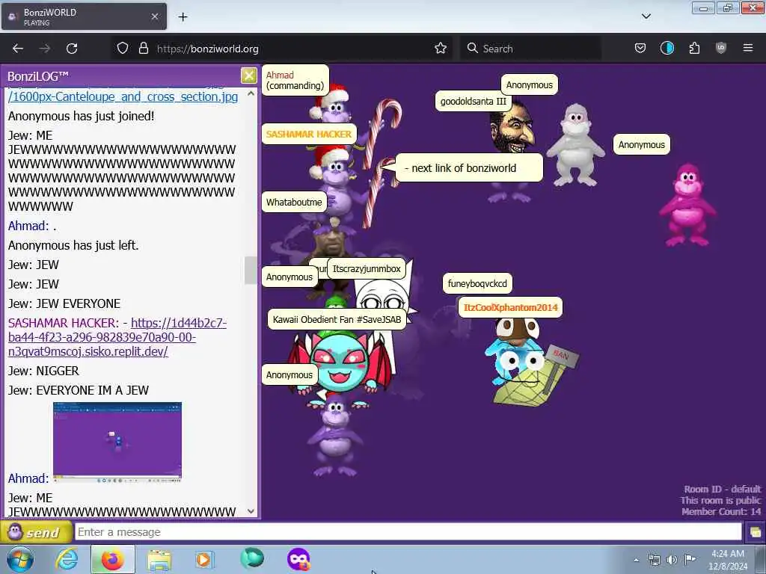Go back with the browser back arrow
This screenshot has height=574, width=766.
[18, 49]
